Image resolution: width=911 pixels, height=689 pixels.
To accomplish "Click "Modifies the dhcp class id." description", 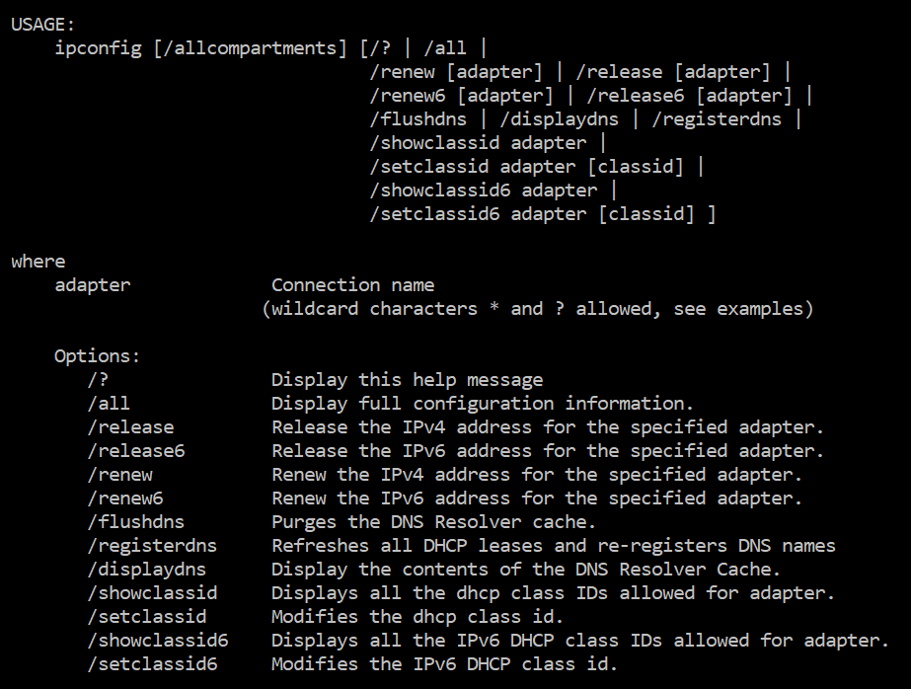I will [418, 617].
